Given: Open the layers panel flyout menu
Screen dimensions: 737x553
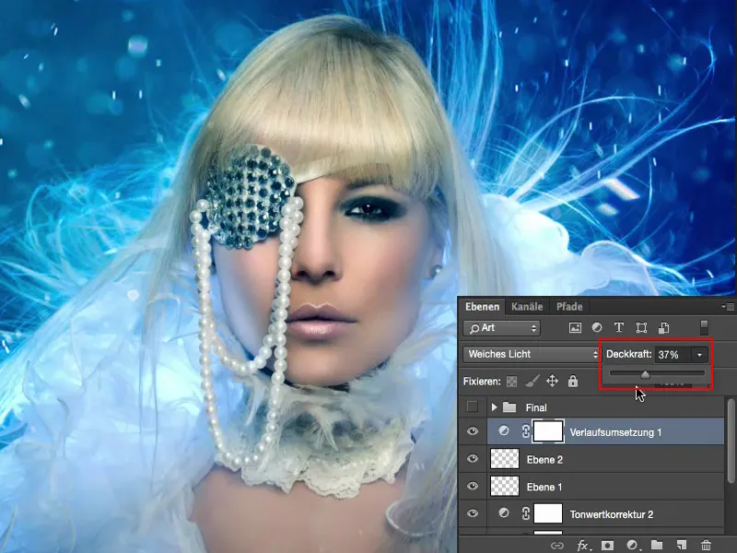Looking at the screenshot, I should (x=728, y=307).
